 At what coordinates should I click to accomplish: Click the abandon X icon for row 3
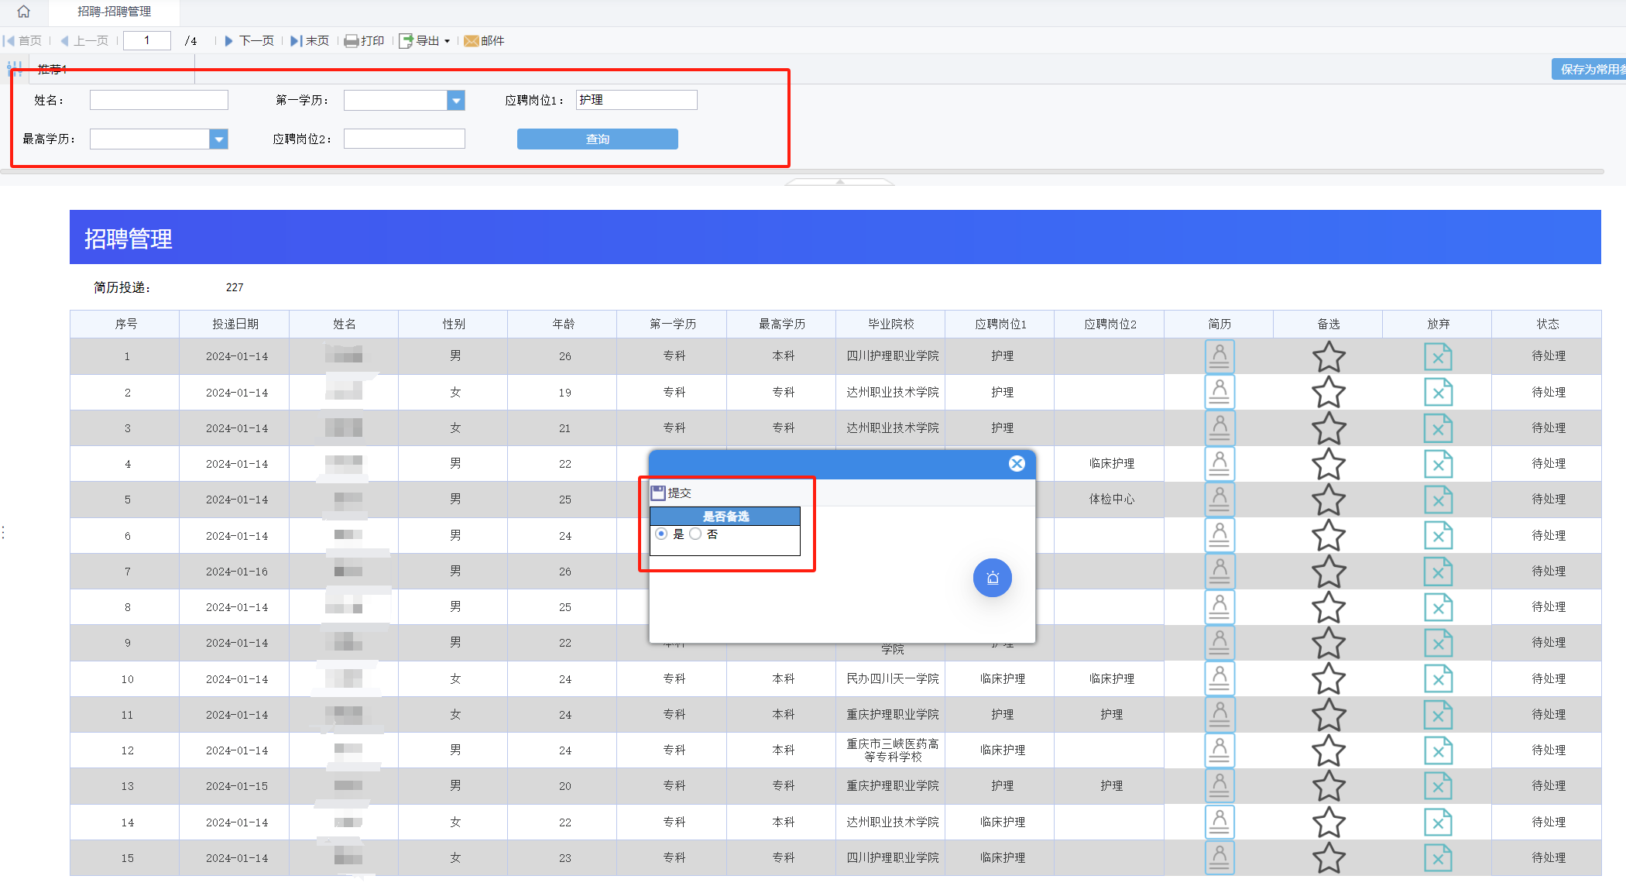point(1438,428)
